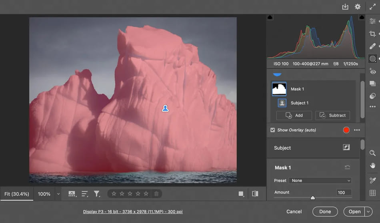Select the Color Sampler eyedropper tool

pyautogui.click(x=372, y=180)
